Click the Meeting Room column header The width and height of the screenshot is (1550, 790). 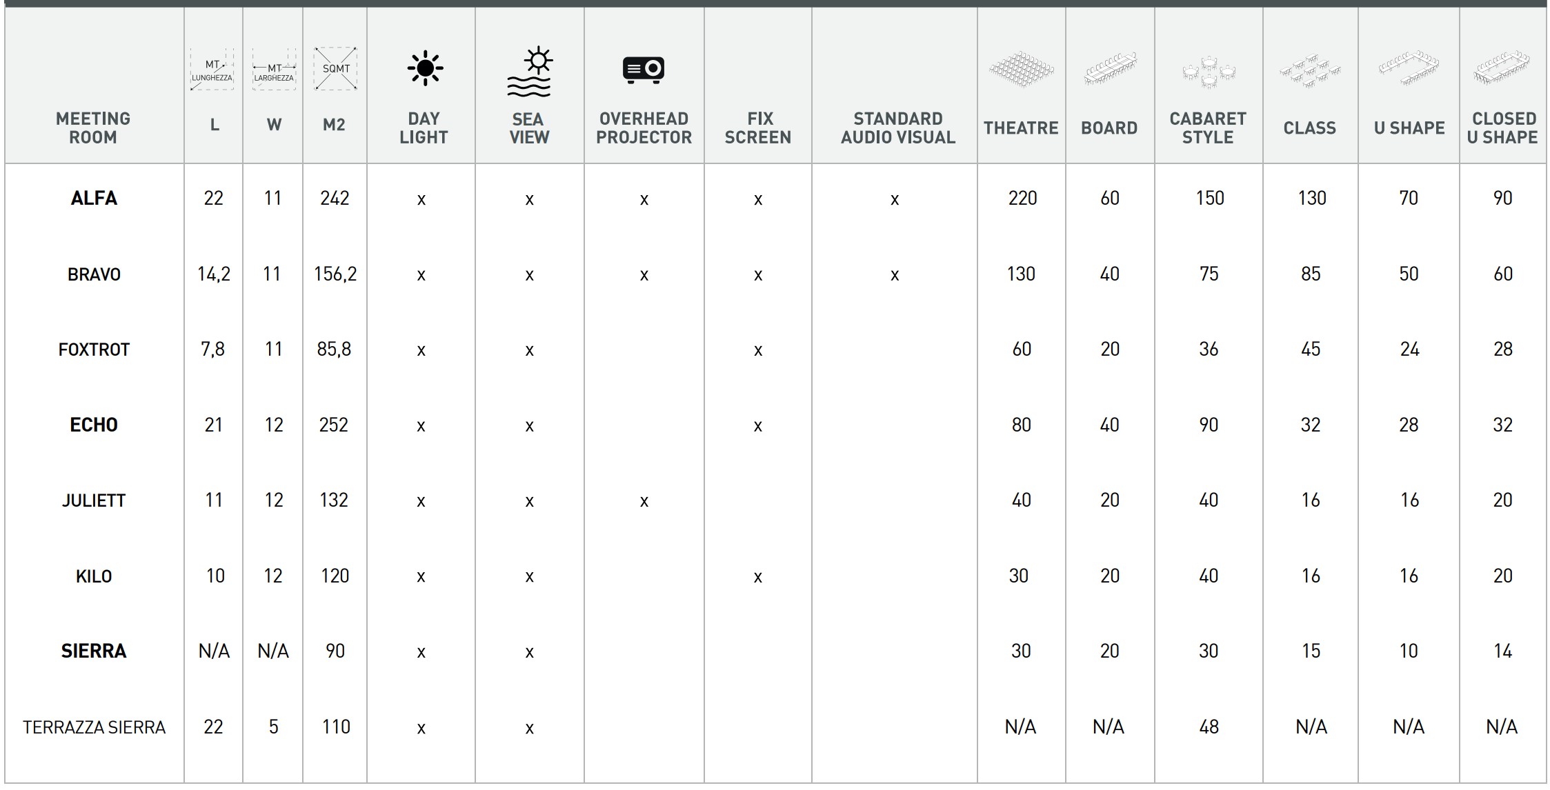point(93,128)
